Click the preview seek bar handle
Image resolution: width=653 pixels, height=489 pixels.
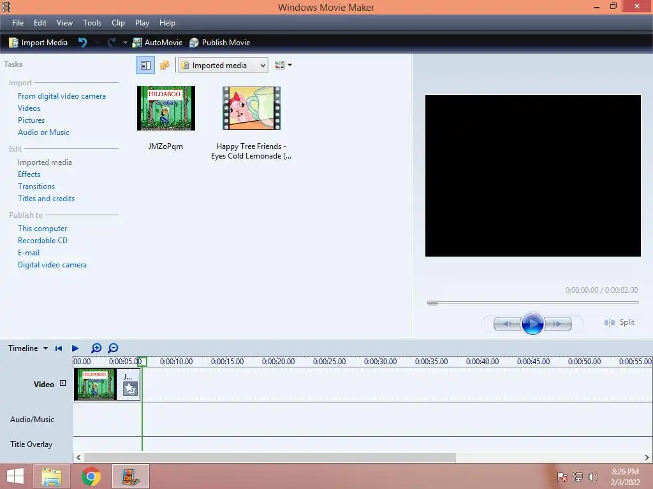[x=433, y=302]
